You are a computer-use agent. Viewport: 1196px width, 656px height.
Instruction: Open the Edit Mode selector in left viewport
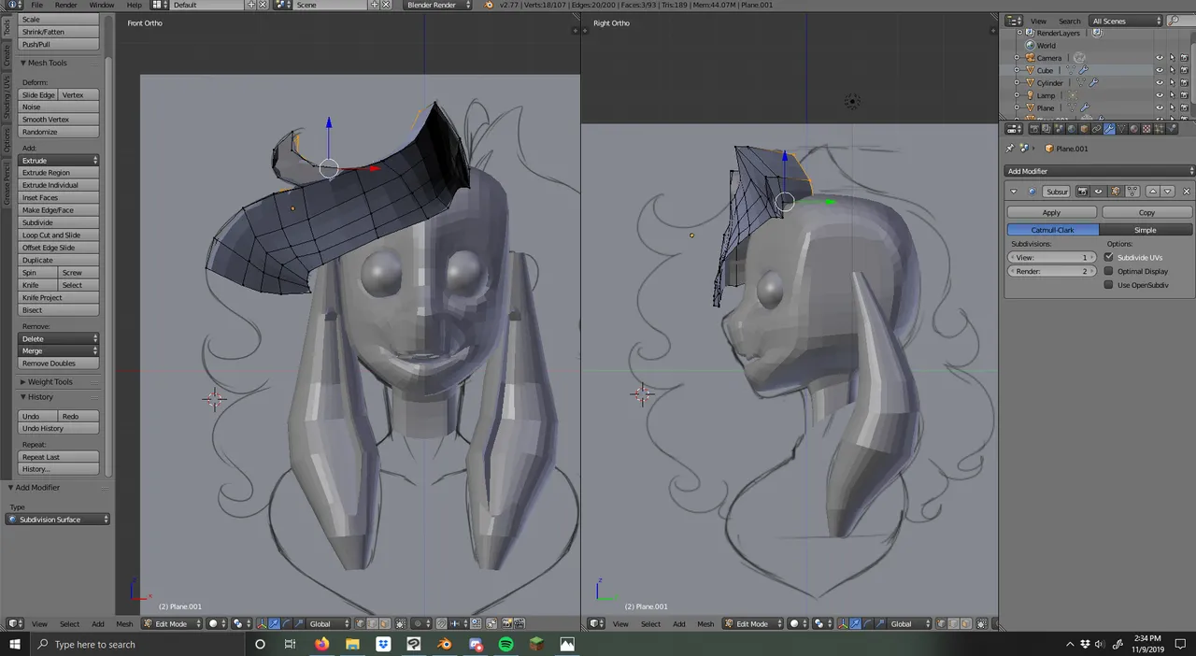point(171,623)
